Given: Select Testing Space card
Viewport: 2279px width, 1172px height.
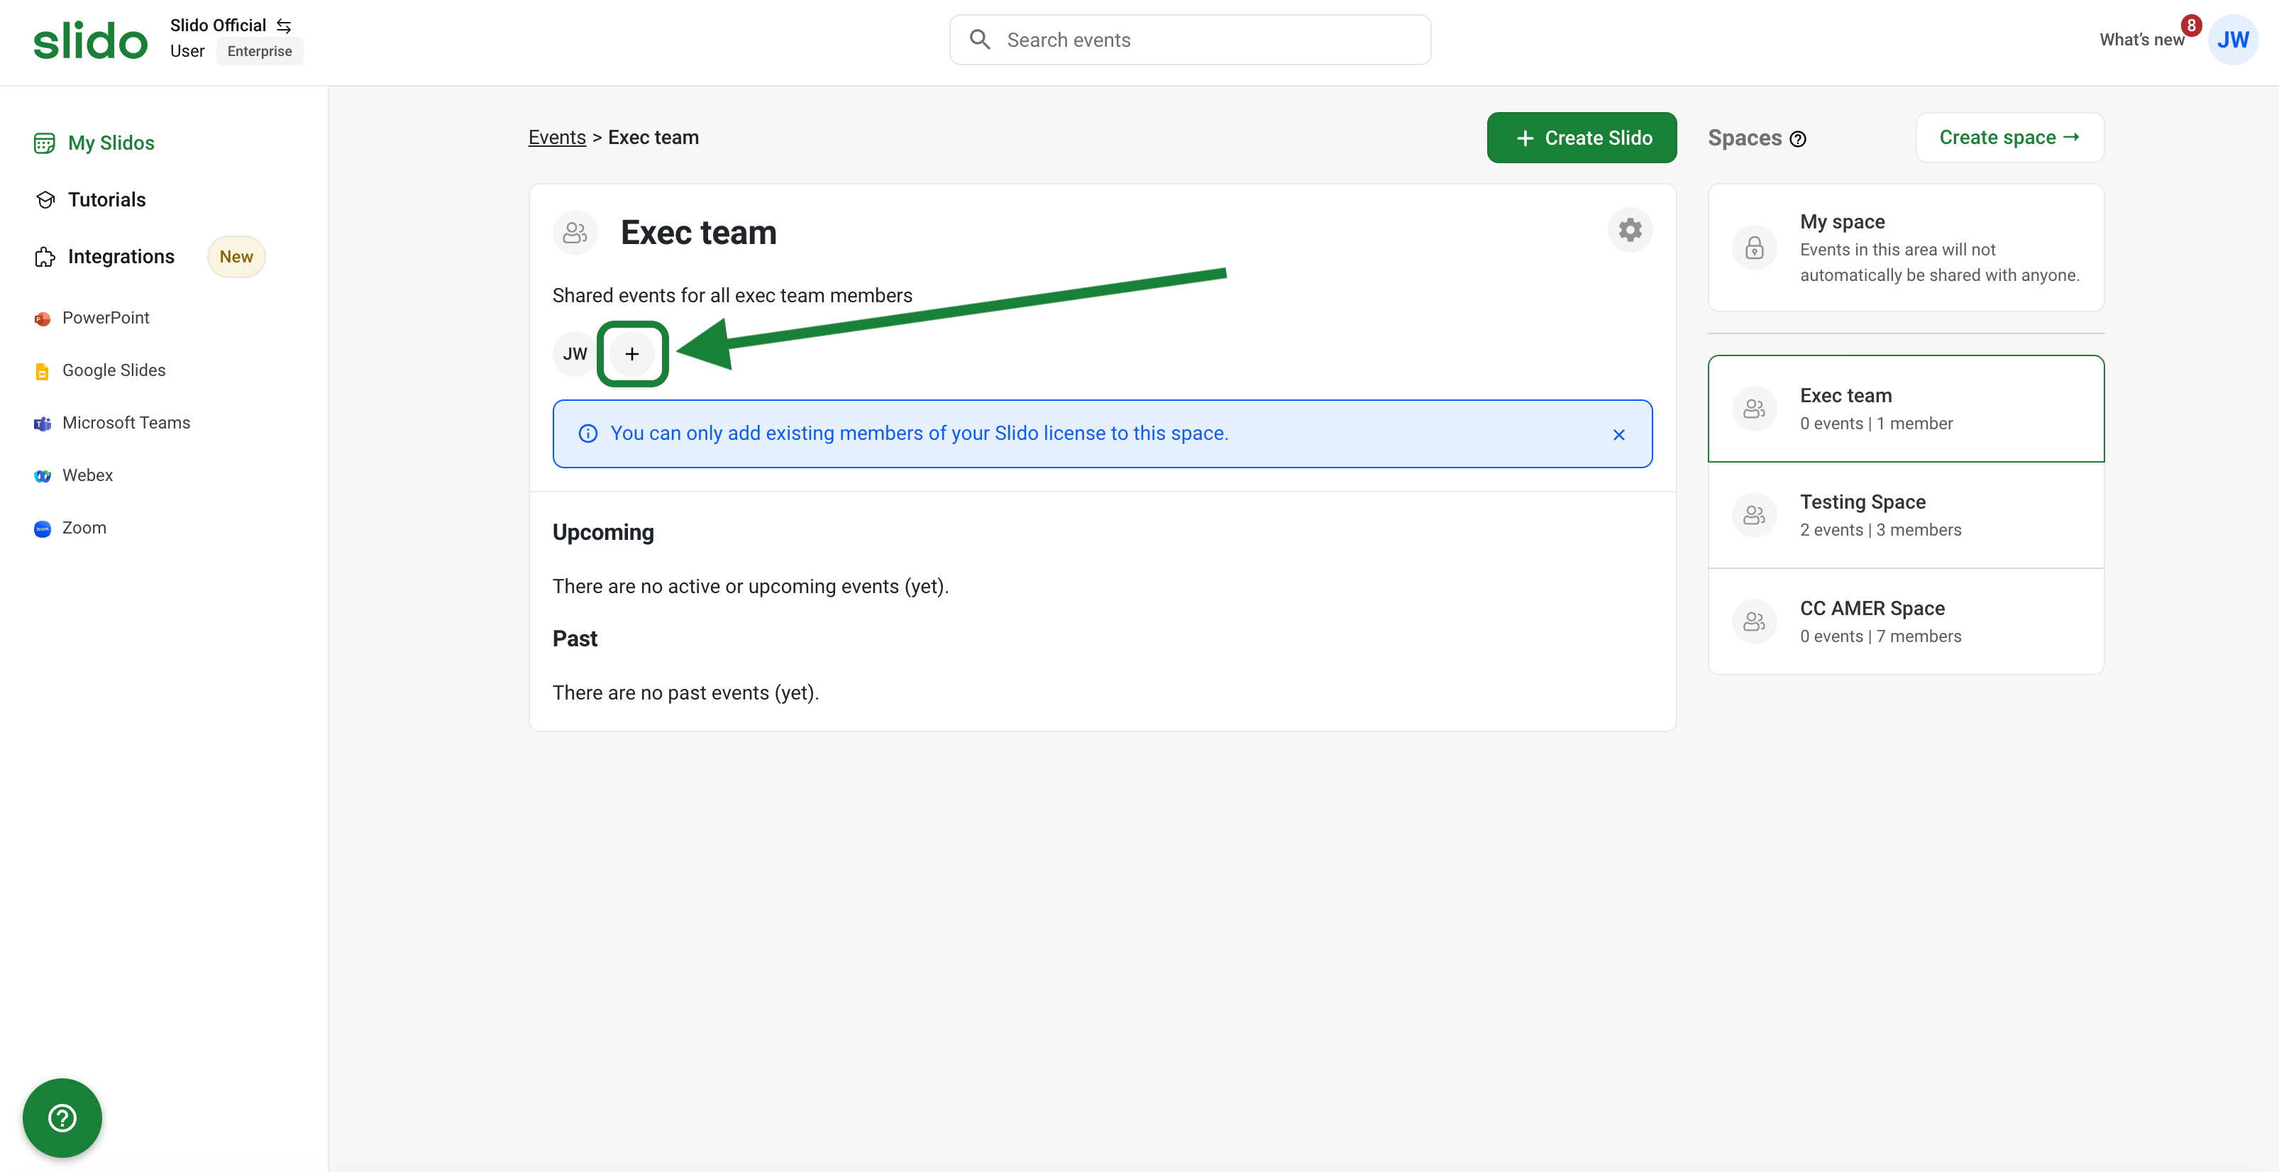Looking at the screenshot, I should click(1906, 515).
